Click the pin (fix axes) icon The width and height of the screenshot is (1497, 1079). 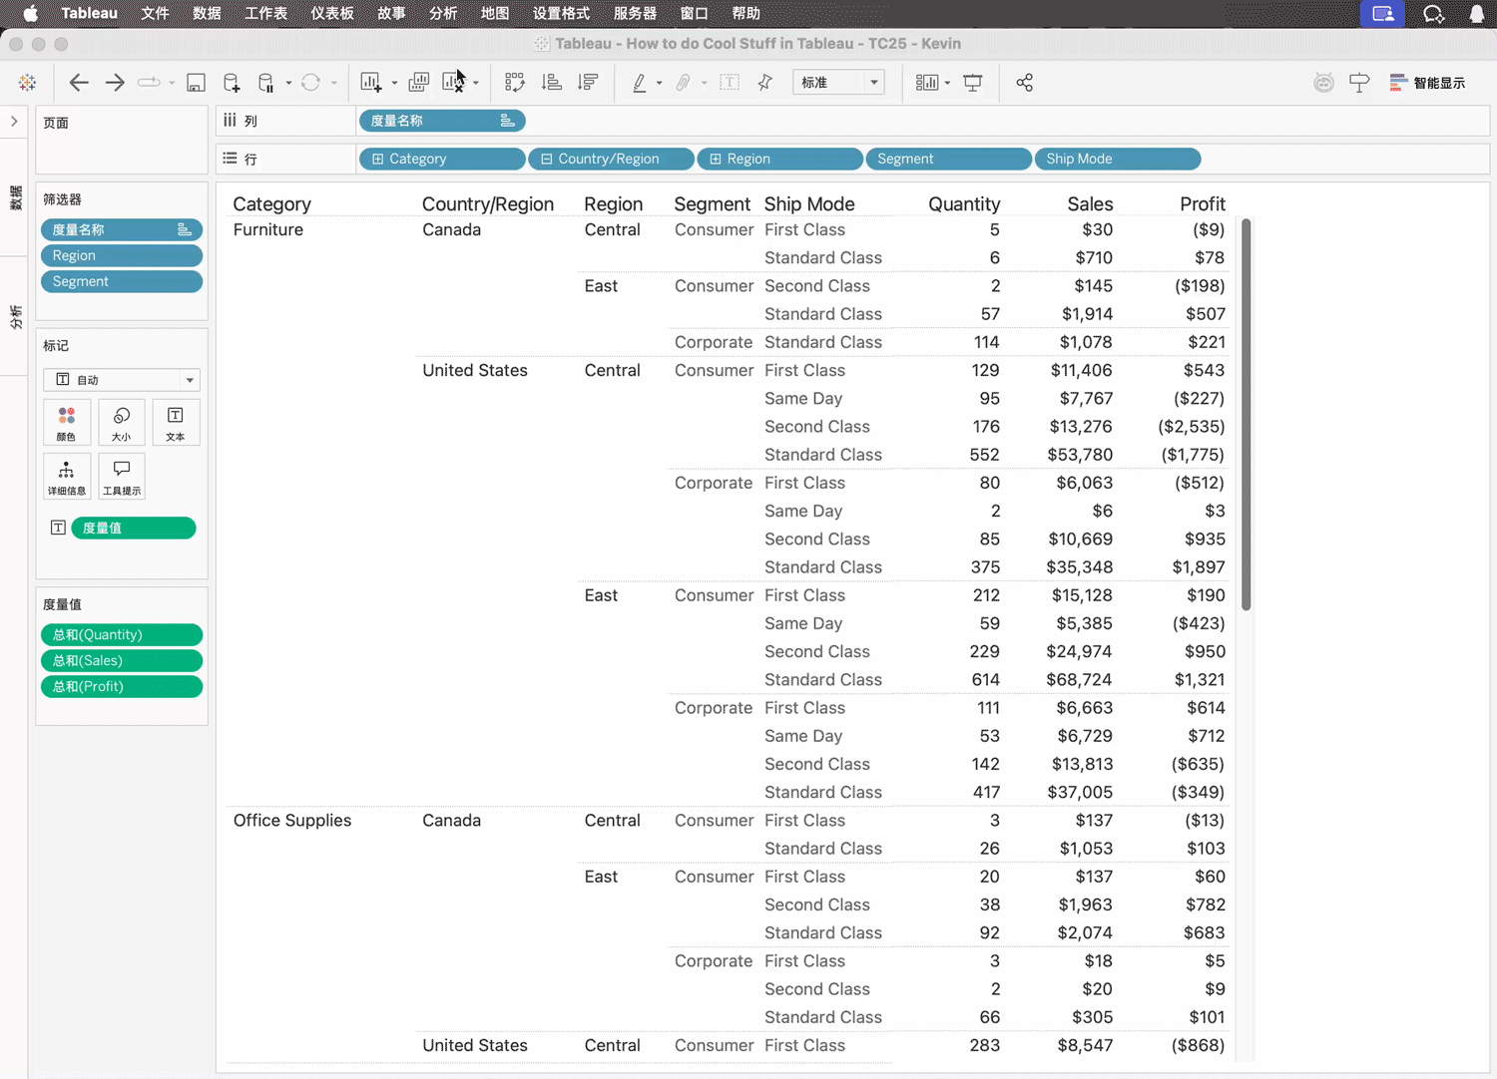(765, 83)
